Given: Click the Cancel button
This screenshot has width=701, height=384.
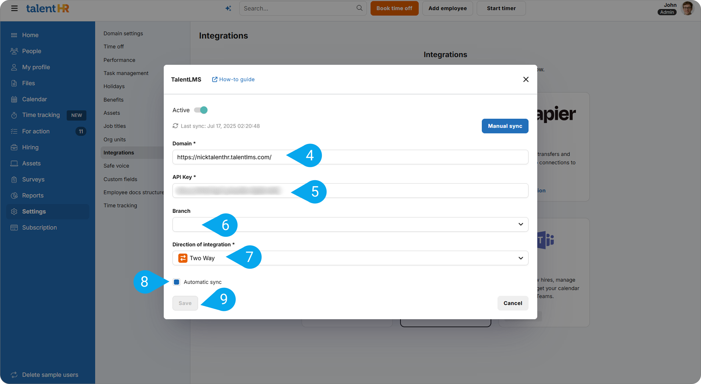Looking at the screenshot, I should 513,303.
